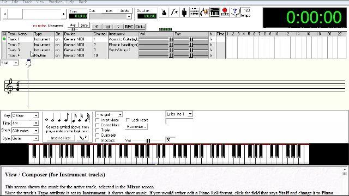The width and height of the screenshot is (349, 196).
Task: Open the Cue list dropdown
Action: (129, 17)
